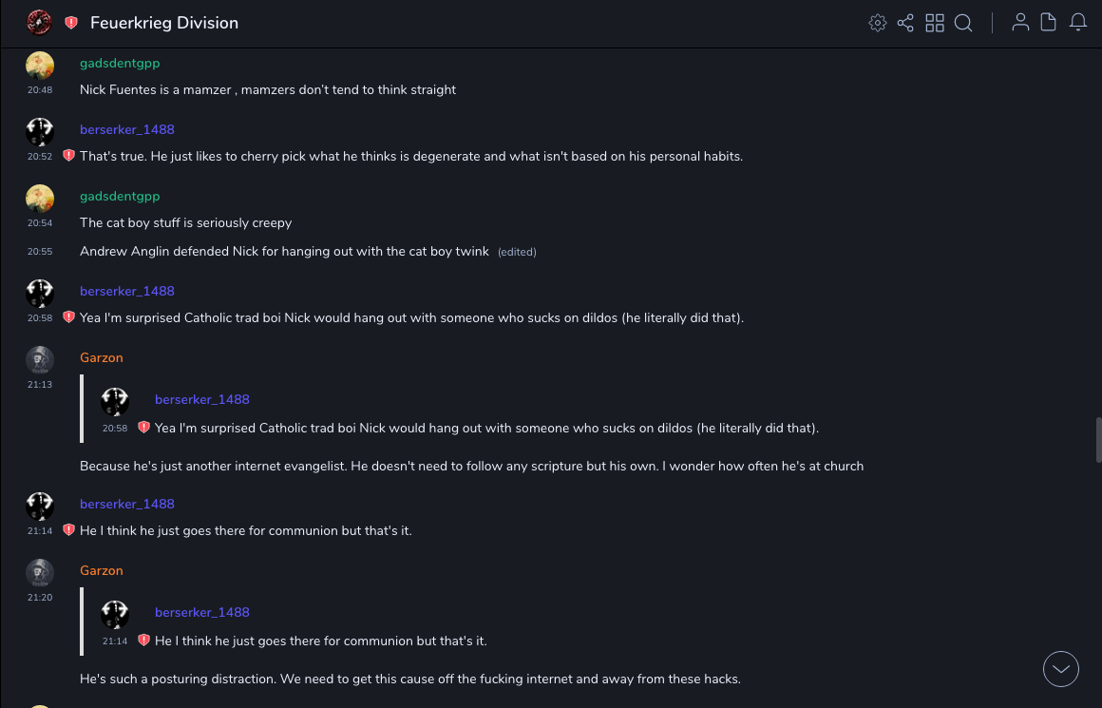Show members via the person icon
Viewport: 1102px width, 708px height.
coord(1020,23)
